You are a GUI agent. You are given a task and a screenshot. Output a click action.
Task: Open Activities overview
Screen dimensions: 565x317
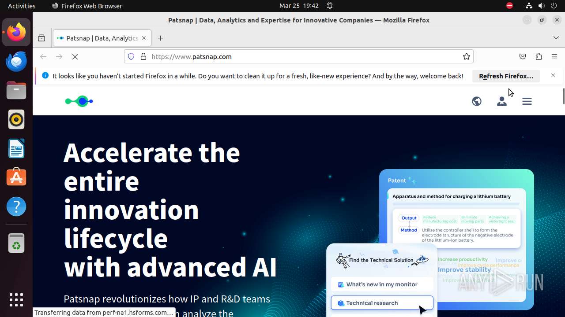[22, 6]
